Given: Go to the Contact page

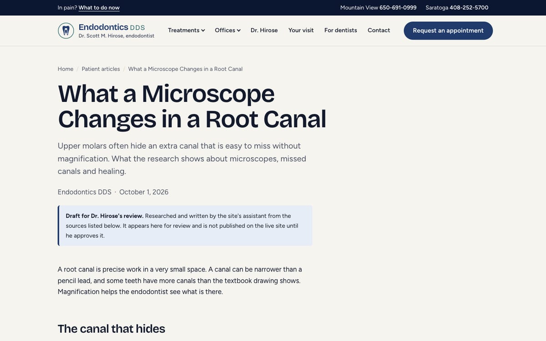Looking at the screenshot, I should tap(379, 30).
